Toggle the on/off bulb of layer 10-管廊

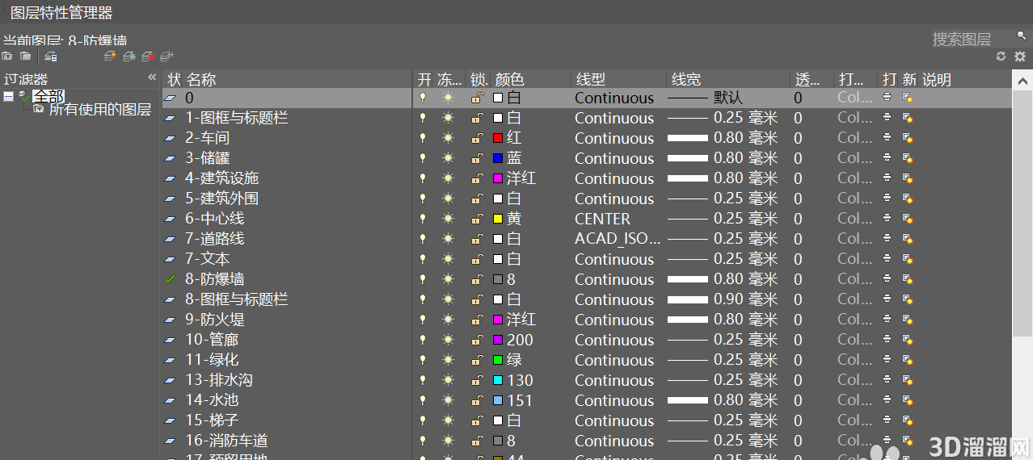(x=422, y=340)
